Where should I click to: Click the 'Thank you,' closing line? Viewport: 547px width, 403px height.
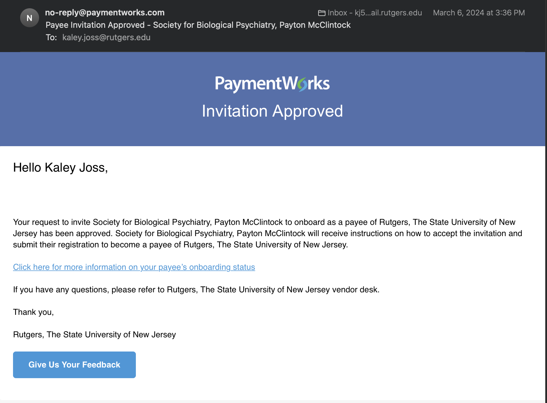point(33,312)
